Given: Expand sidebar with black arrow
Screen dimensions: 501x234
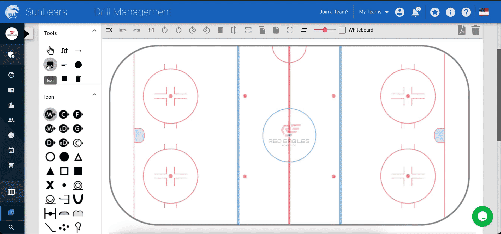Looking at the screenshot, I should coord(27,33).
